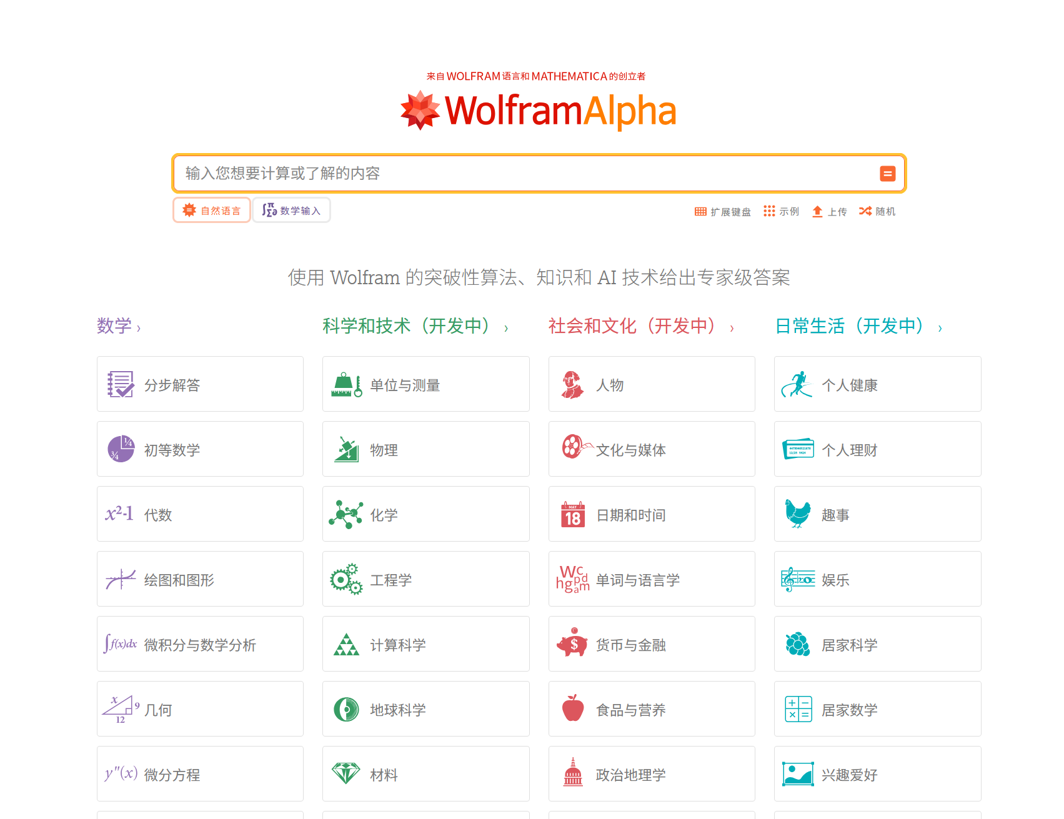1064x819 pixels.
Task: Click the orange compute button in search bar
Action: point(888,173)
